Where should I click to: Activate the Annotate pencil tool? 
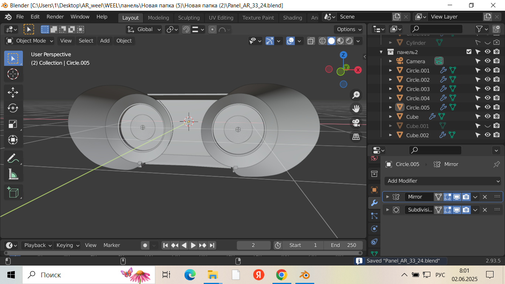13,158
